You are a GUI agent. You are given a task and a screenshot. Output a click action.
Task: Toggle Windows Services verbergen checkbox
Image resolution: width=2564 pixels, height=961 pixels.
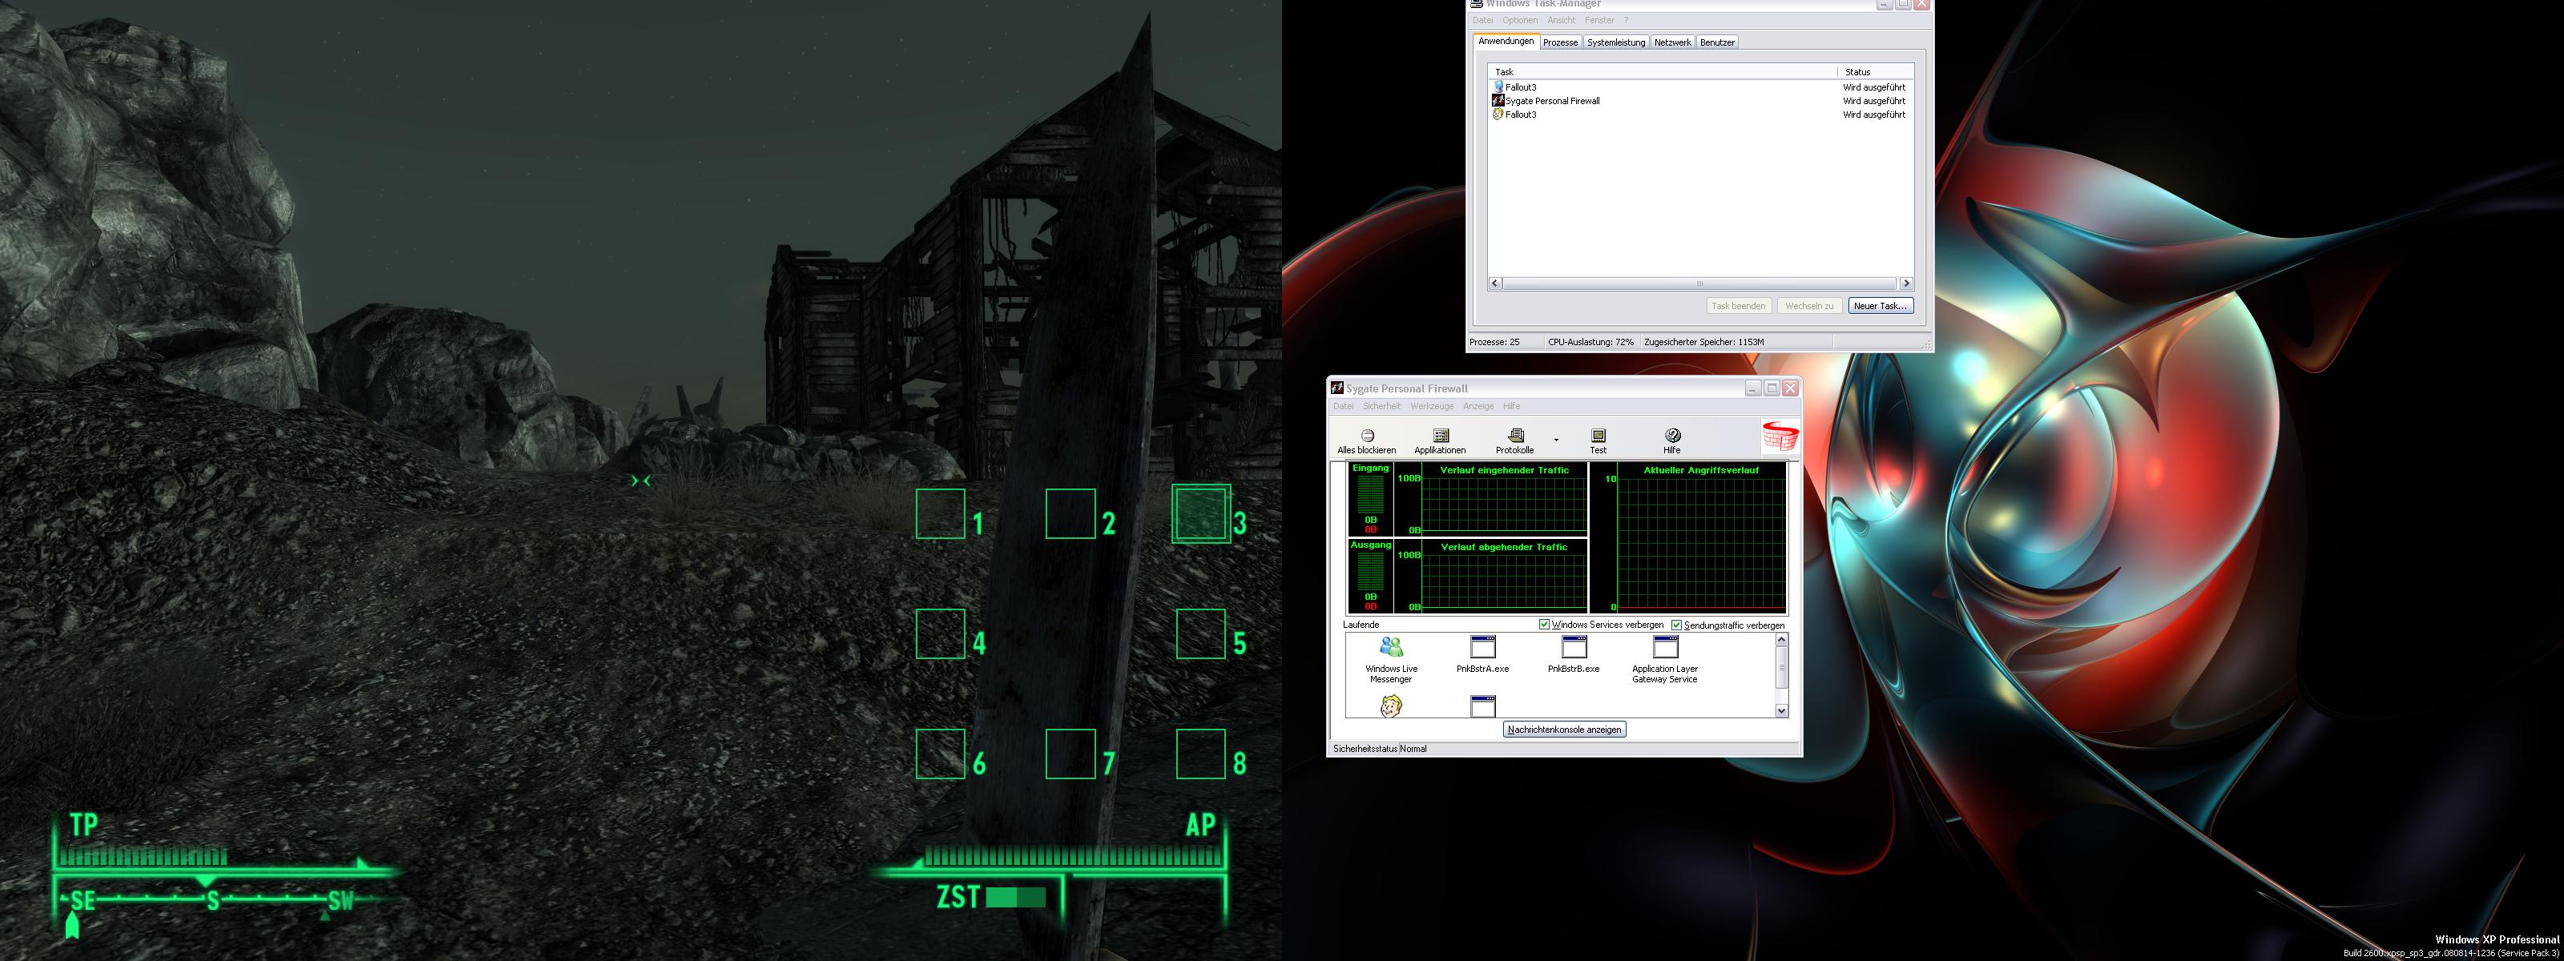click(x=1545, y=625)
